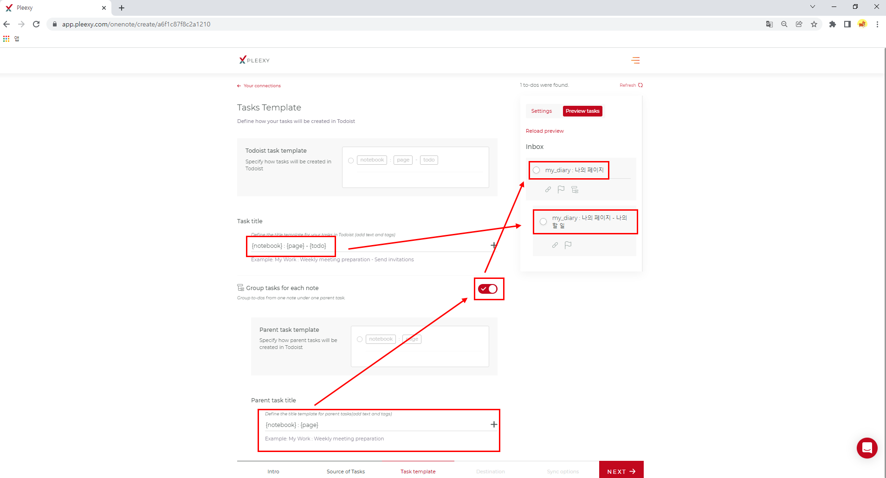
Task: Click the link icon under the subtask preview
Action: point(555,245)
